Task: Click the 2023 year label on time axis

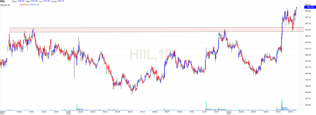Action: click(229, 114)
